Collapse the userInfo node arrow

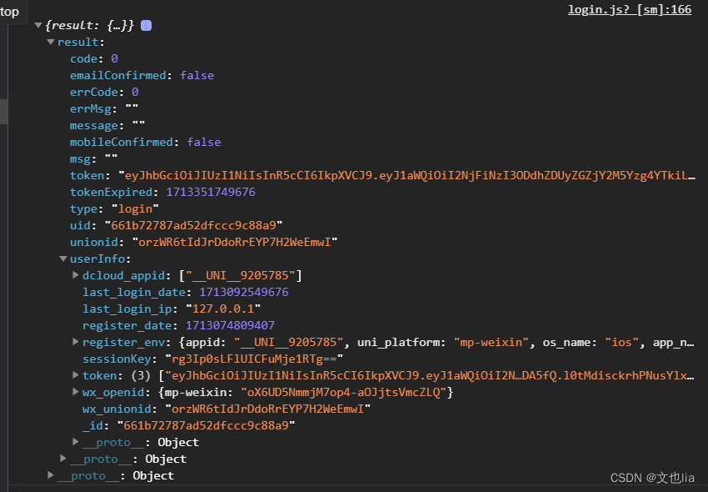click(x=63, y=259)
